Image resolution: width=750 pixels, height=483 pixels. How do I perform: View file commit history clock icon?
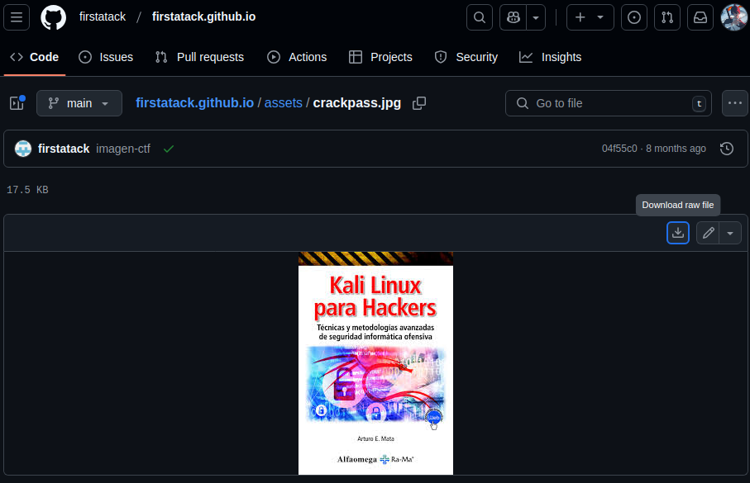point(727,149)
